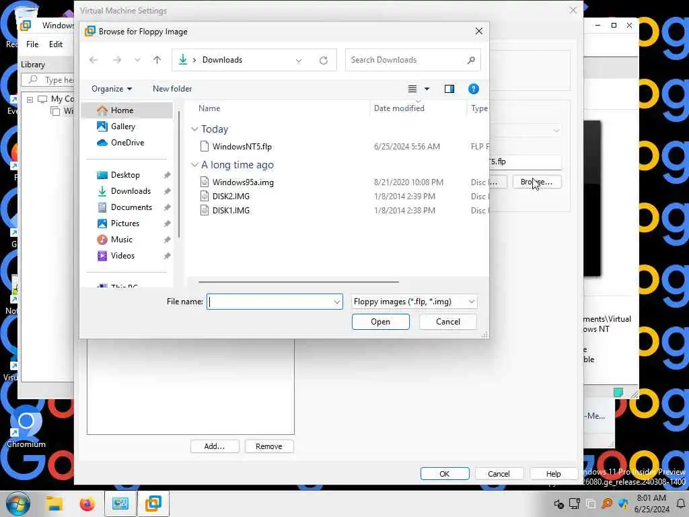
Task: Click the WindowsNT5.flp file icon
Action: point(205,146)
